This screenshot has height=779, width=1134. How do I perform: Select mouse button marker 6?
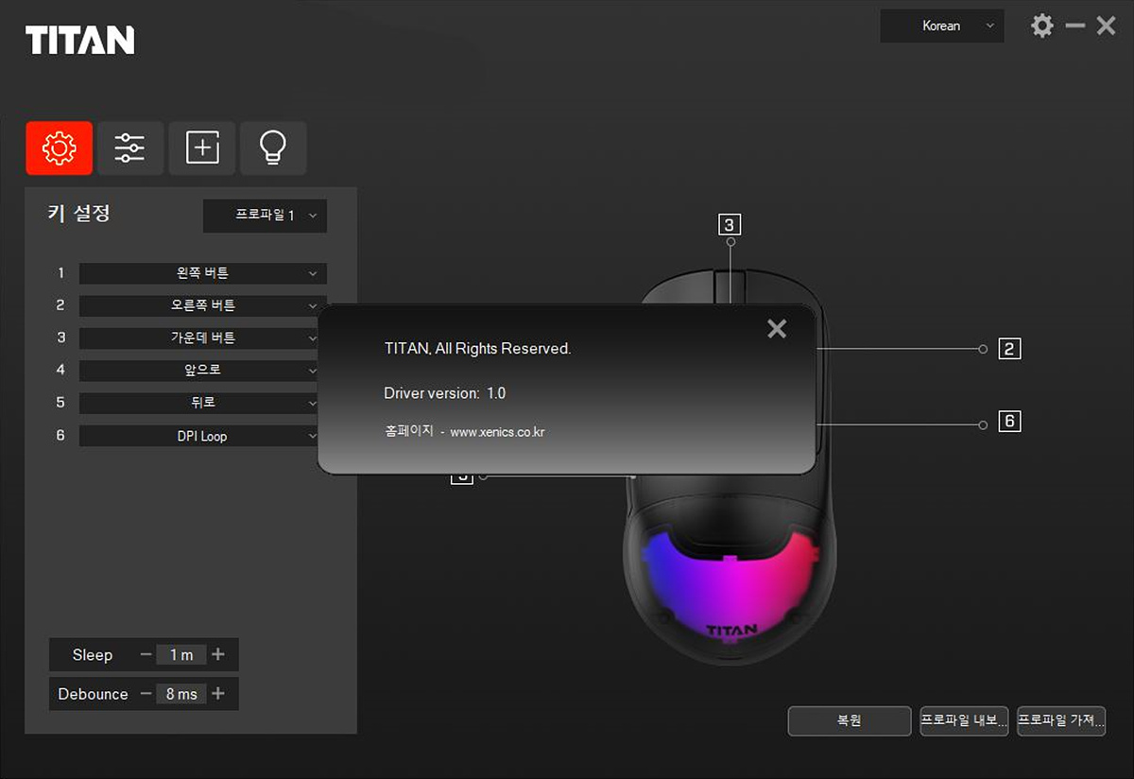tap(1009, 421)
